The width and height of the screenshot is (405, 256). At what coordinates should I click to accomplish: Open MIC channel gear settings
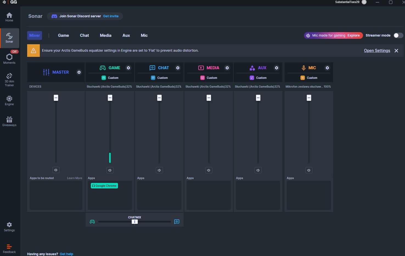[327, 68]
